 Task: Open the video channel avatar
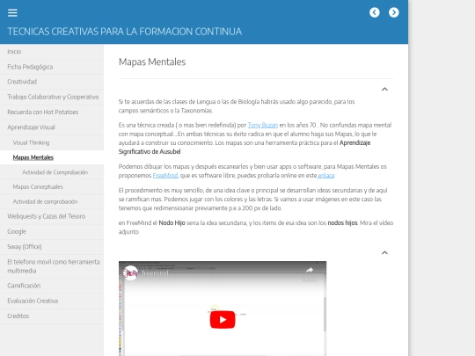coord(130,273)
